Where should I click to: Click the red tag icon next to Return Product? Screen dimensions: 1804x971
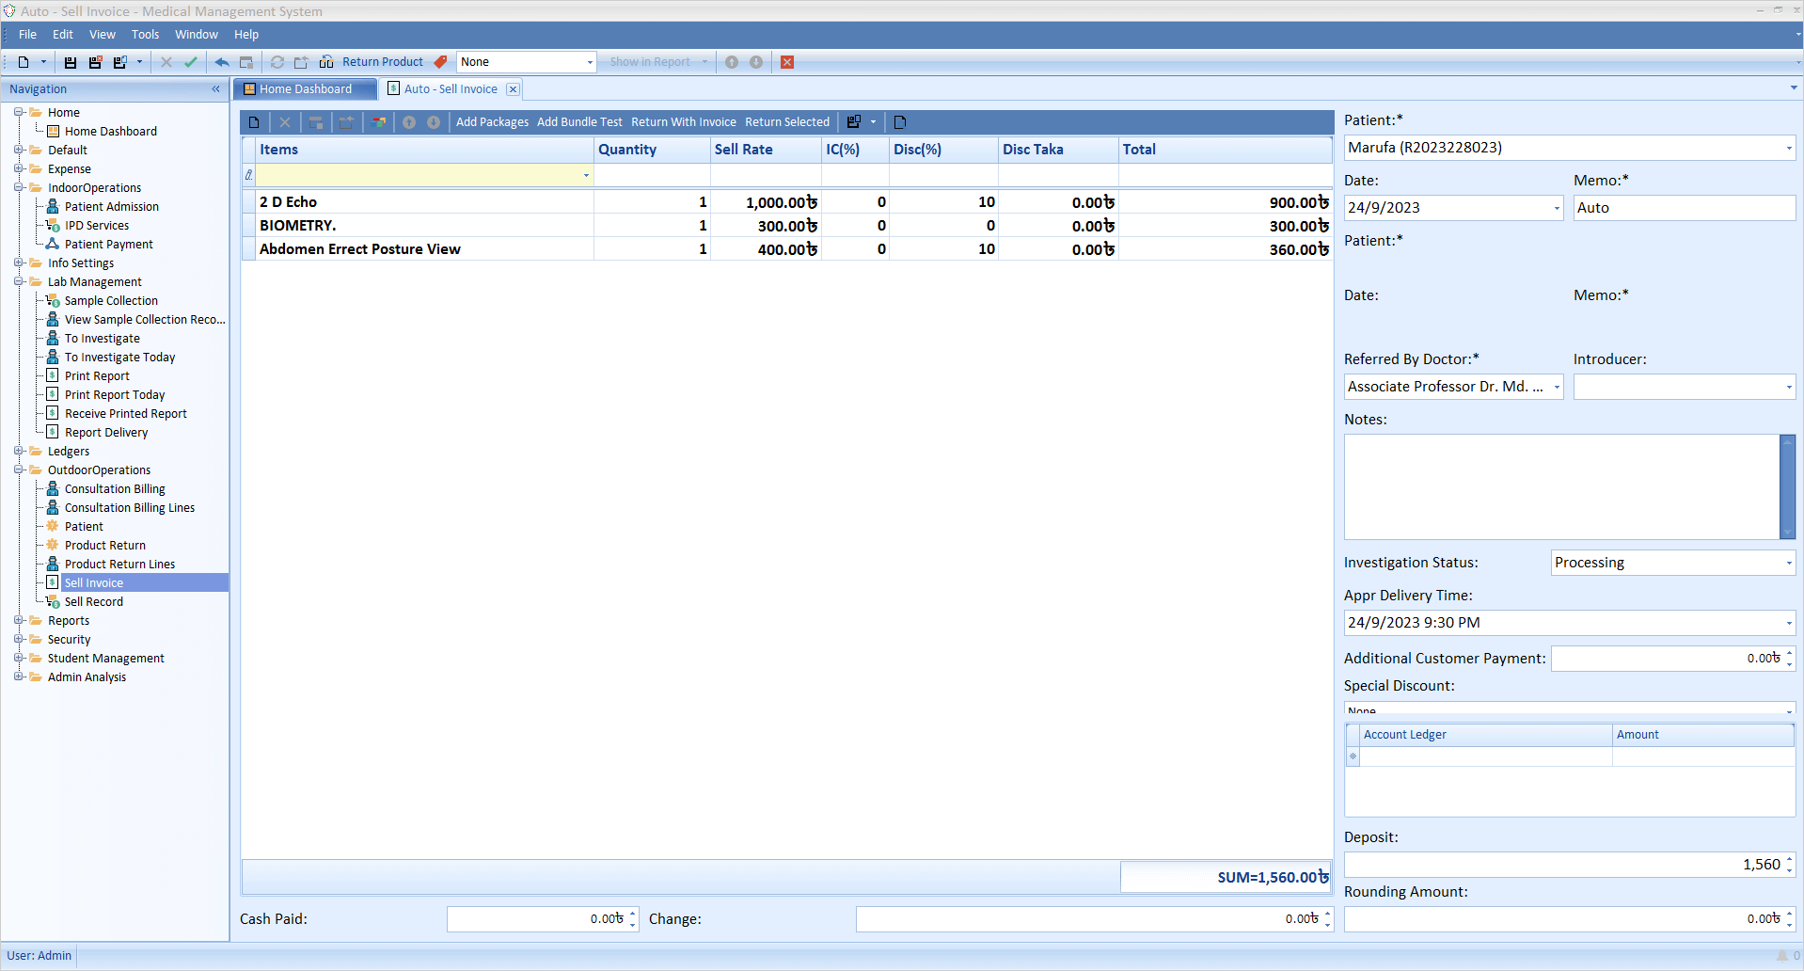pyautogui.click(x=440, y=61)
